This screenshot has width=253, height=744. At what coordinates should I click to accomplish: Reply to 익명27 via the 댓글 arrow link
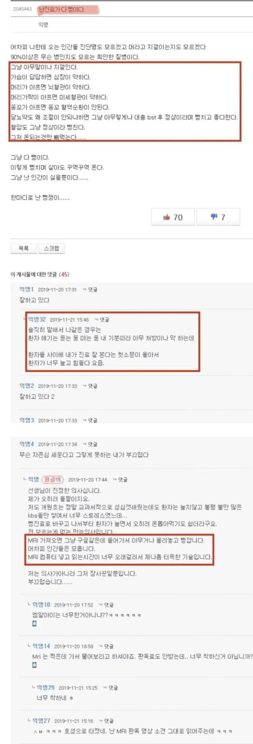tap(106, 721)
